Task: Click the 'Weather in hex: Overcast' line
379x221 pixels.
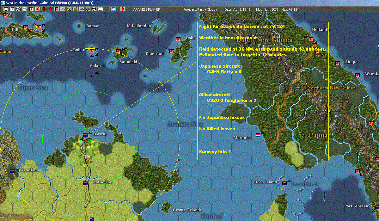Action: [x=228, y=38]
